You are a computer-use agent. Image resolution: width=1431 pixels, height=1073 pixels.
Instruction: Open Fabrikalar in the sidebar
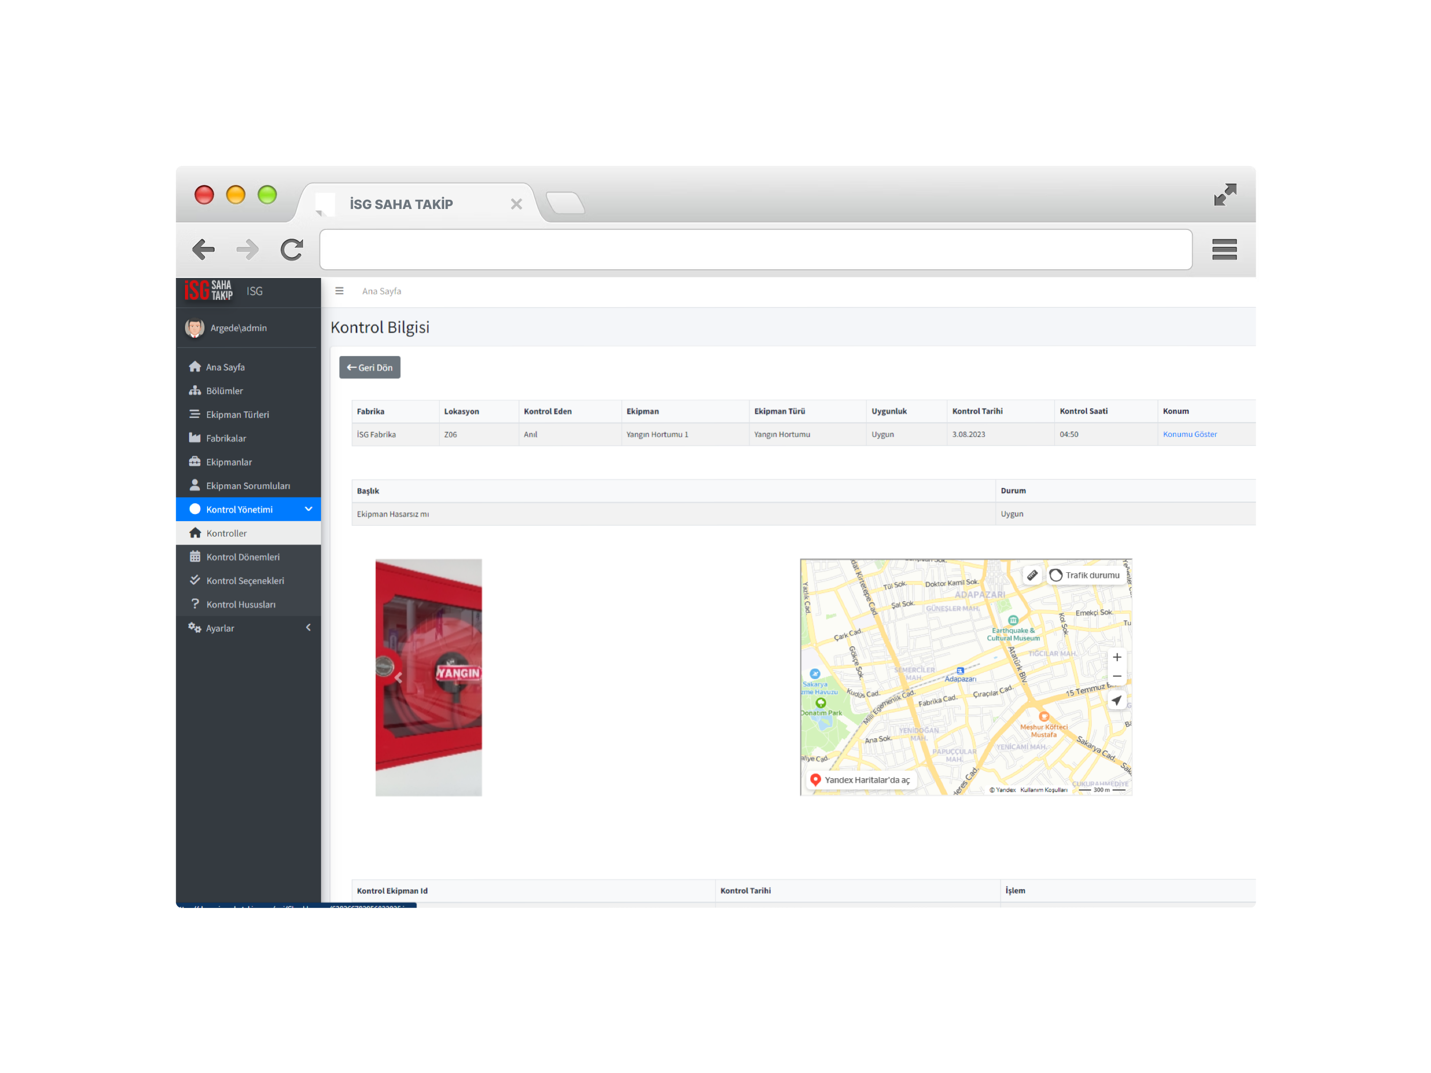point(248,438)
